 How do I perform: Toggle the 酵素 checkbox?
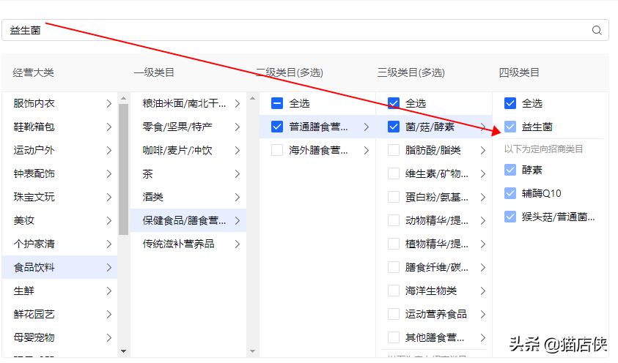click(x=510, y=170)
